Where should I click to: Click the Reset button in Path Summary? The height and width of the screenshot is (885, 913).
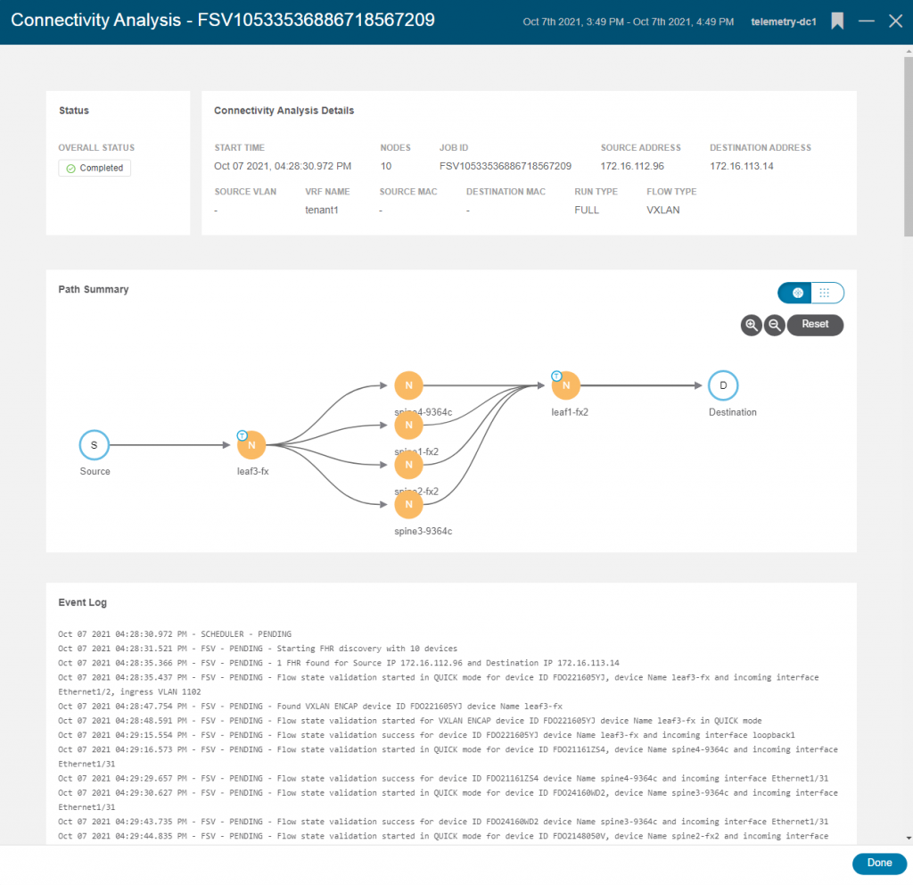click(814, 325)
